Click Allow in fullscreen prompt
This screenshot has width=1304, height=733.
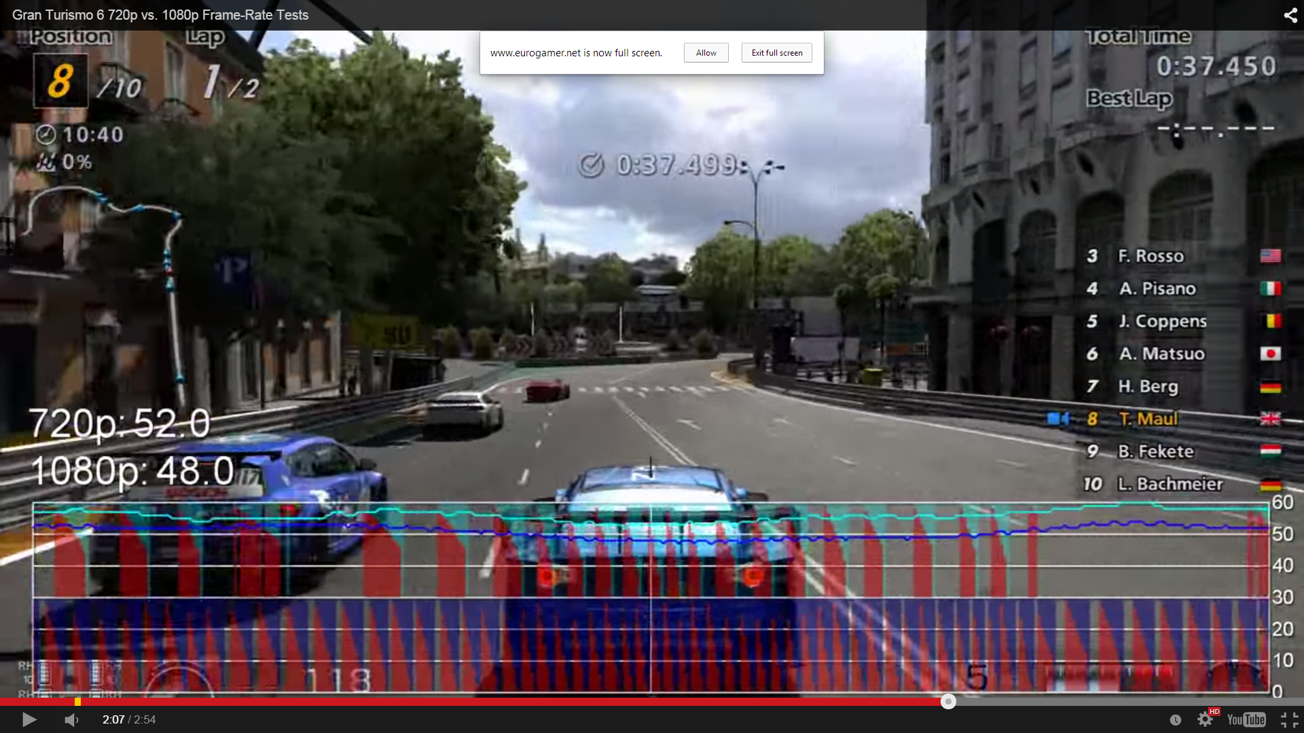[x=706, y=53]
